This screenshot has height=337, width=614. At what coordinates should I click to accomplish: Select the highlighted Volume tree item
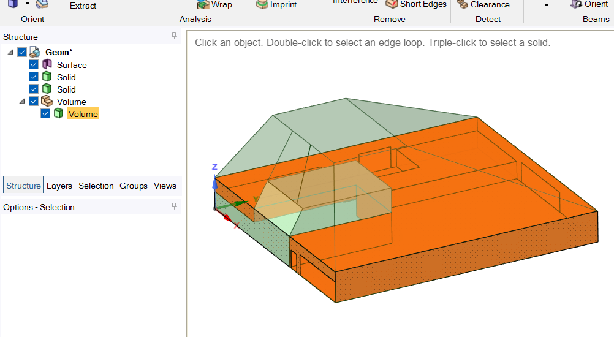click(83, 114)
